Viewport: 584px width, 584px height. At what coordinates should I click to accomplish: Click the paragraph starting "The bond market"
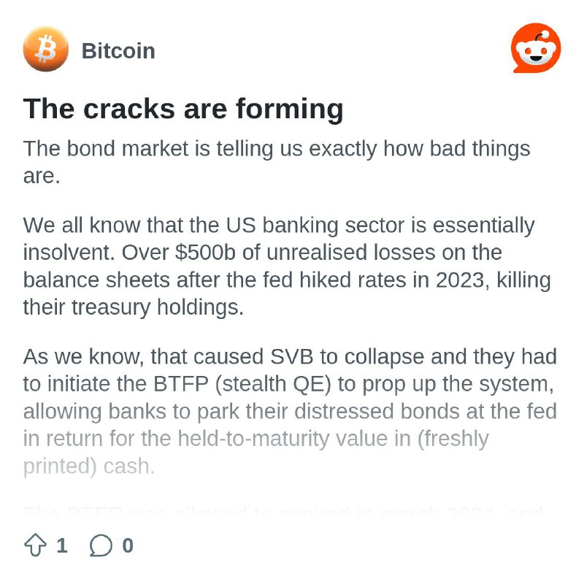pos(277,162)
